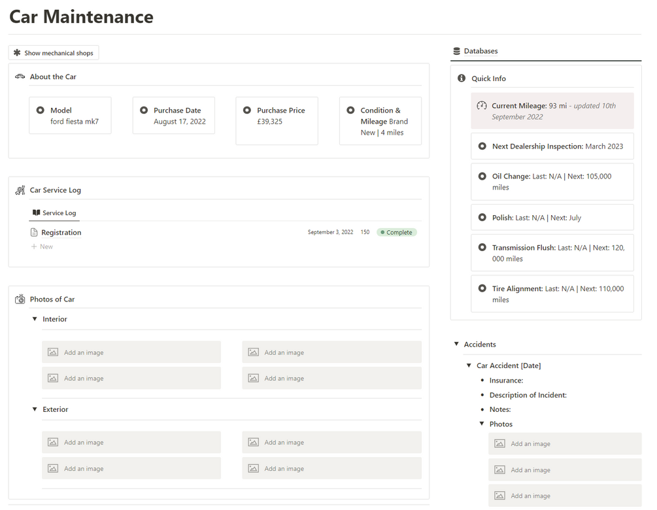This screenshot has height=510, width=657.
Task: Collapse the Exterior photos toggle
Action: [35, 409]
